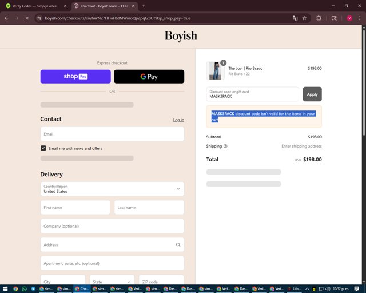Viewport: 366px width, 293px height.
Task: Open the Chrome extensions puzzle icon
Action: pyautogui.click(x=319, y=18)
